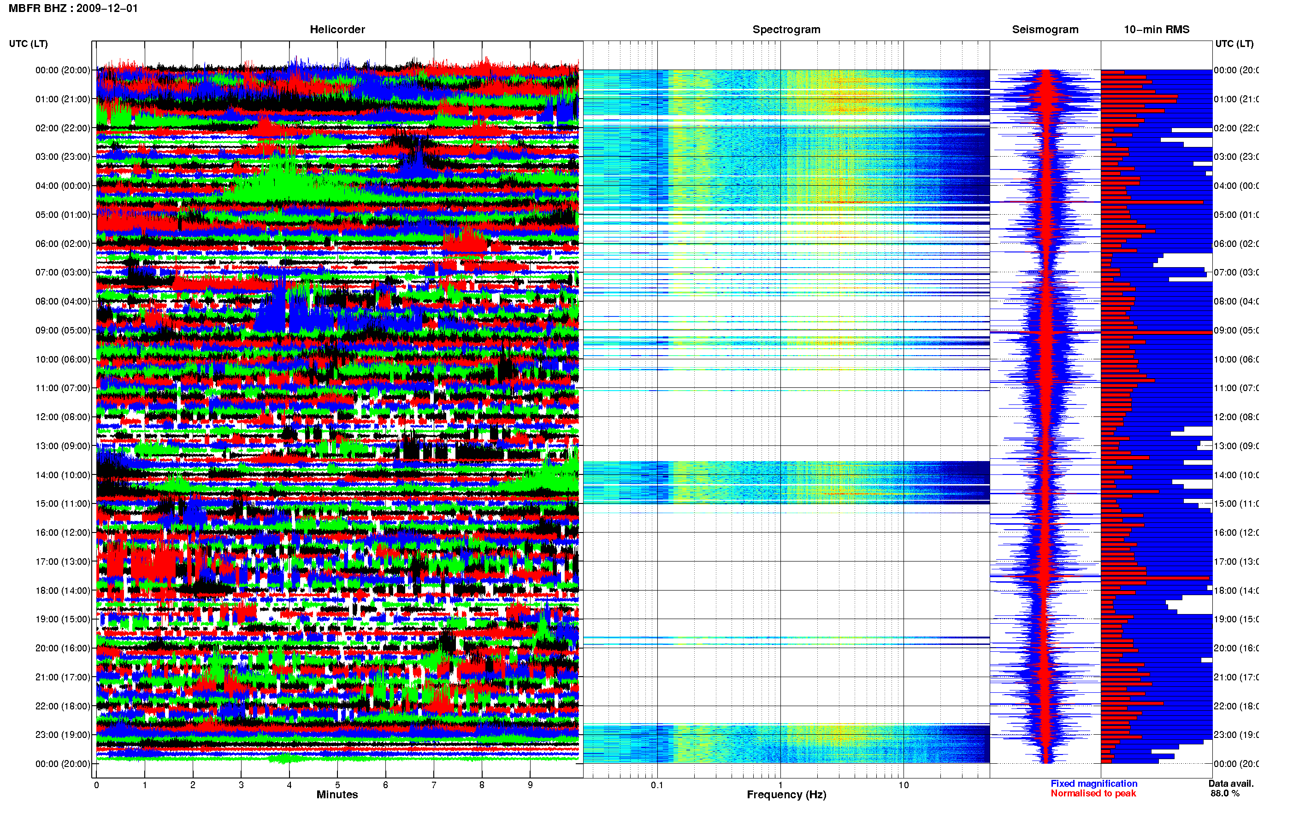
Task: Click the Seismogram panel heading
Action: pyautogui.click(x=1045, y=29)
